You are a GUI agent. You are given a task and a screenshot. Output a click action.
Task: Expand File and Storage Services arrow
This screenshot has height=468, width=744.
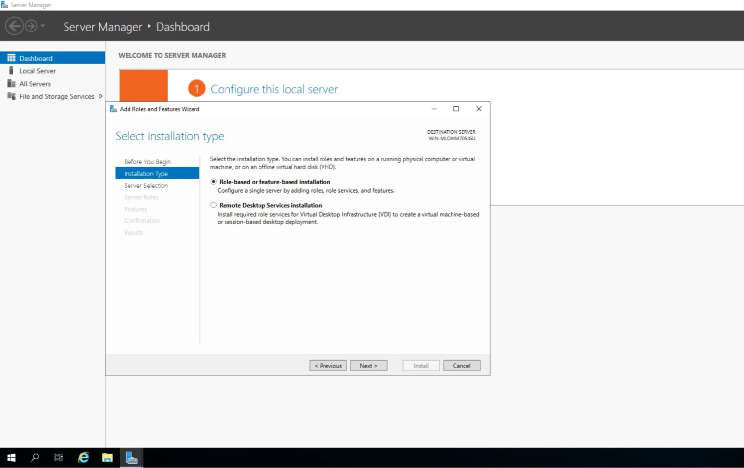pyautogui.click(x=101, y=96)
